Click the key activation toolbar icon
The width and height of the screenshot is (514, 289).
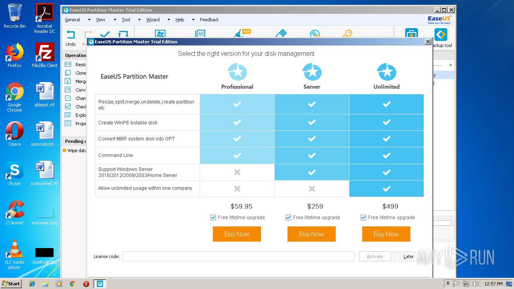348,34
